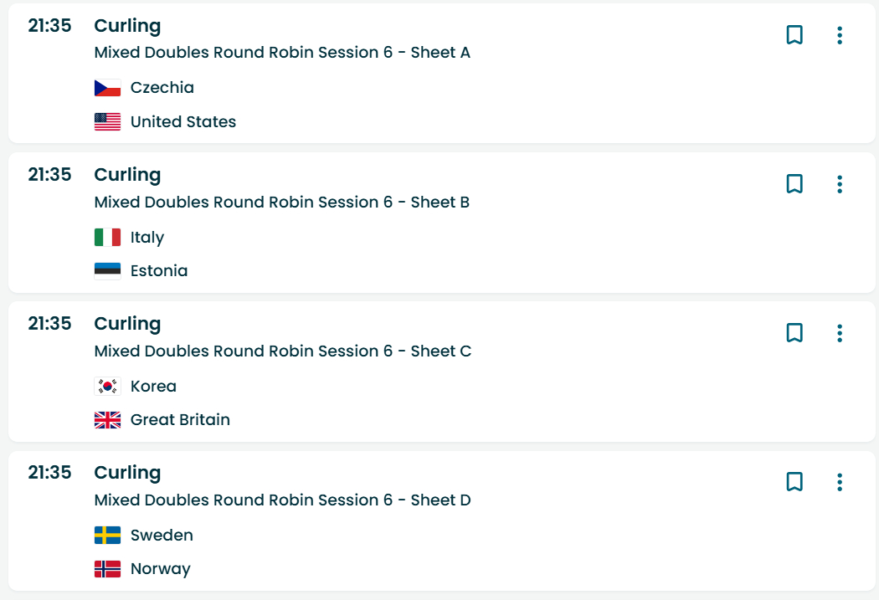Click the Great Britain flag icon
879x600 pixels.
(x=107, y=420)
